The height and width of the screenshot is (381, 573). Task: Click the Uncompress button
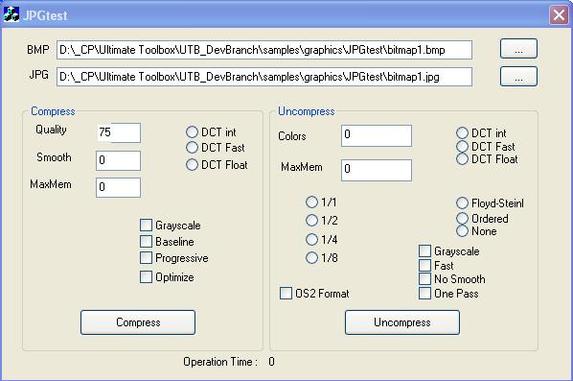click(x=402, y=322)
